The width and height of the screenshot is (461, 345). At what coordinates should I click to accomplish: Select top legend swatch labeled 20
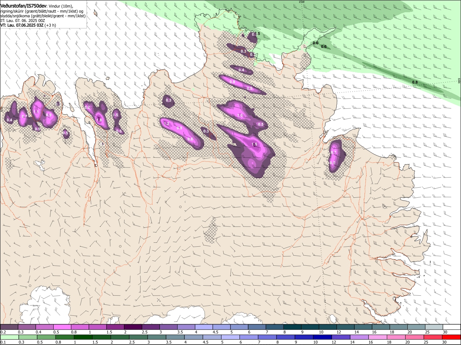click(416, 327)
